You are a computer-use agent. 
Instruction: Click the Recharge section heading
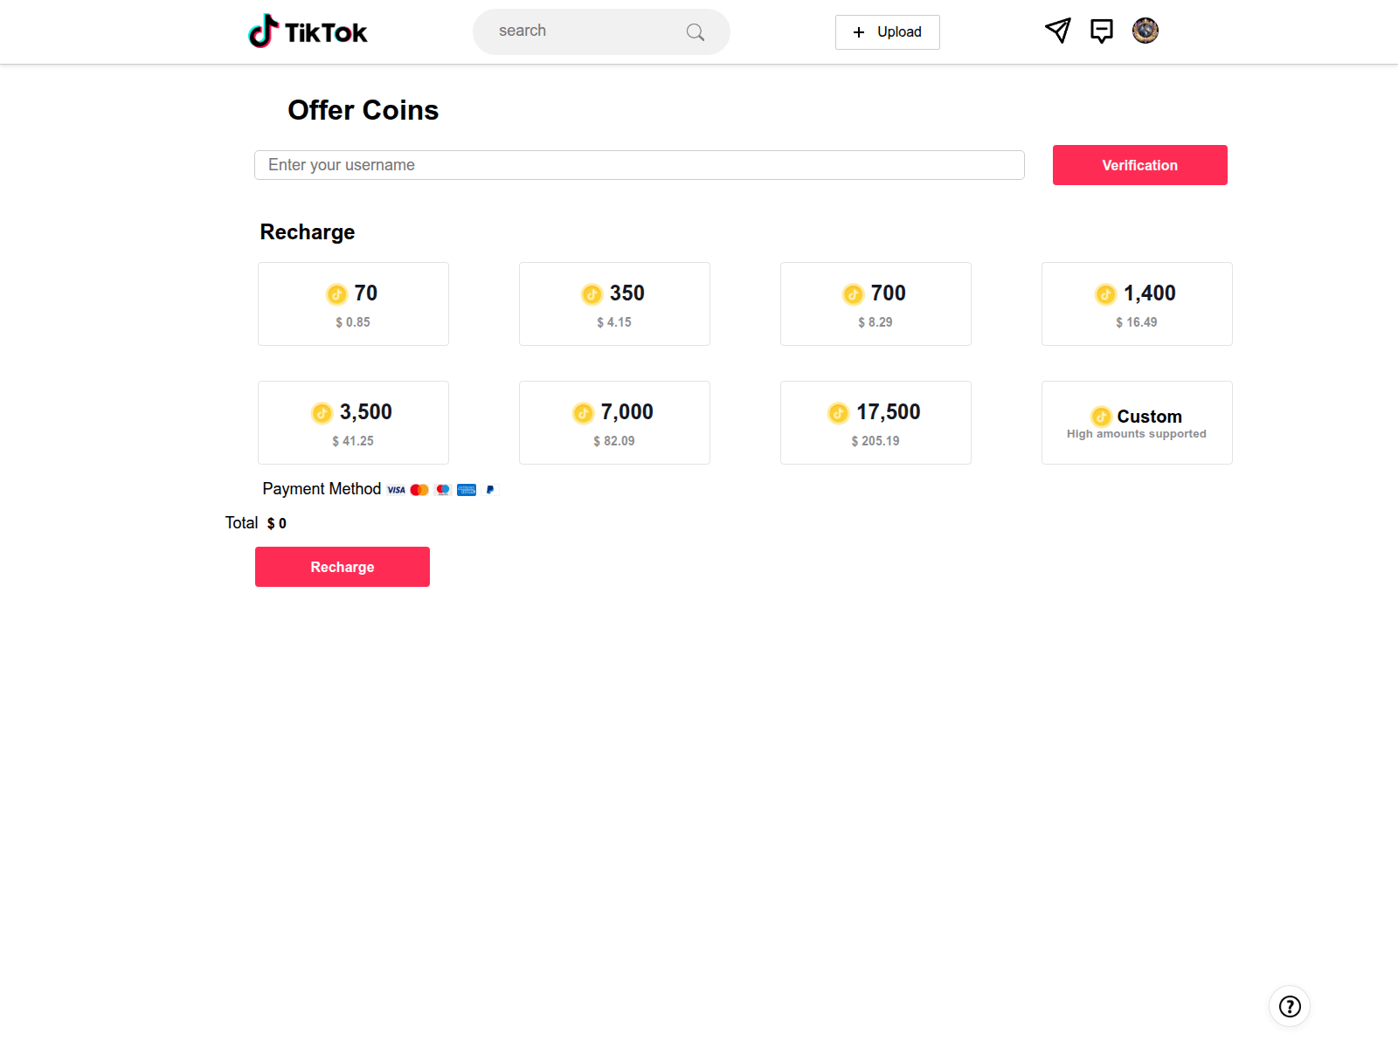[x=308, y=232]
